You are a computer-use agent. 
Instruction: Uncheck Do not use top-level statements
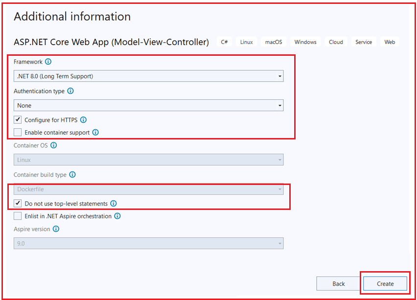click(x=18, y=204)
